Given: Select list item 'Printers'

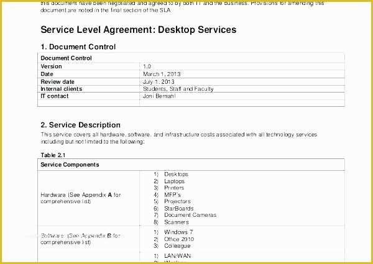Looking at the screenshot, I should (x=174, y=188).
